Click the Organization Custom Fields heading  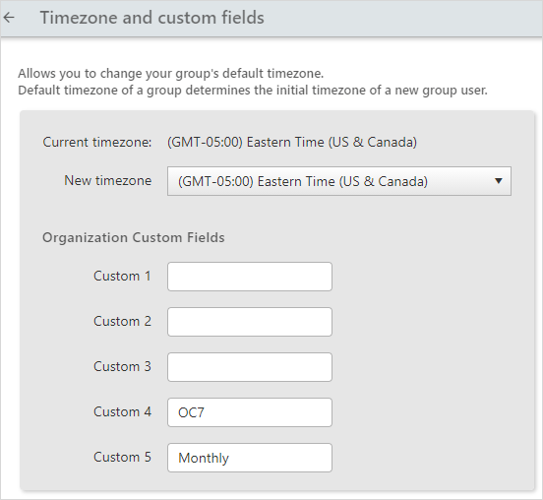point(134,238)
